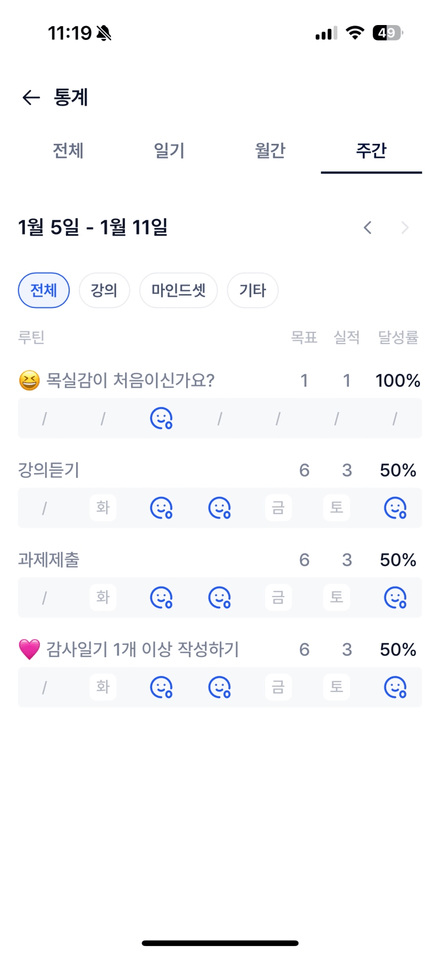Viewport: 440px width, 955px height.
Task: Open the 월간 tab
Action: [270, 151]
